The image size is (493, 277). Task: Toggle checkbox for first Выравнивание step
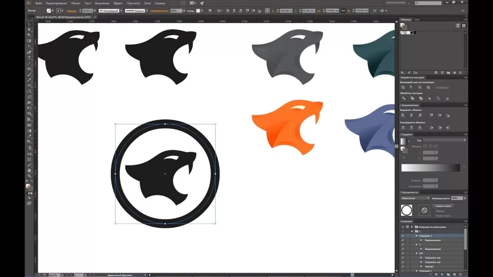click(x=402, y=240)
